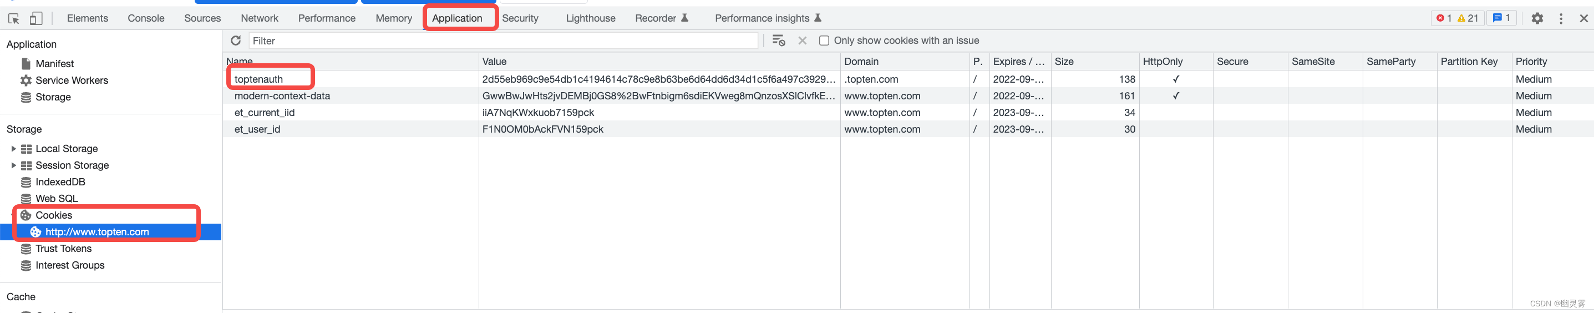The width and height of the screenshot is (1594, 313).
Task: Select the IndexedDB storage item
Action: tap(60, 183)
